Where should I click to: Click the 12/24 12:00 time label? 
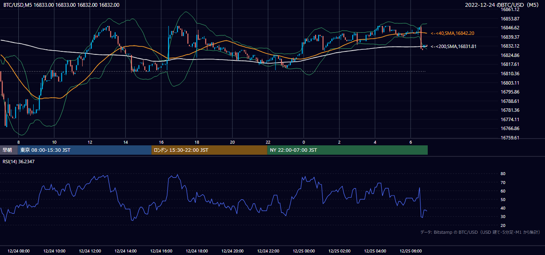(x=90, y=251)
